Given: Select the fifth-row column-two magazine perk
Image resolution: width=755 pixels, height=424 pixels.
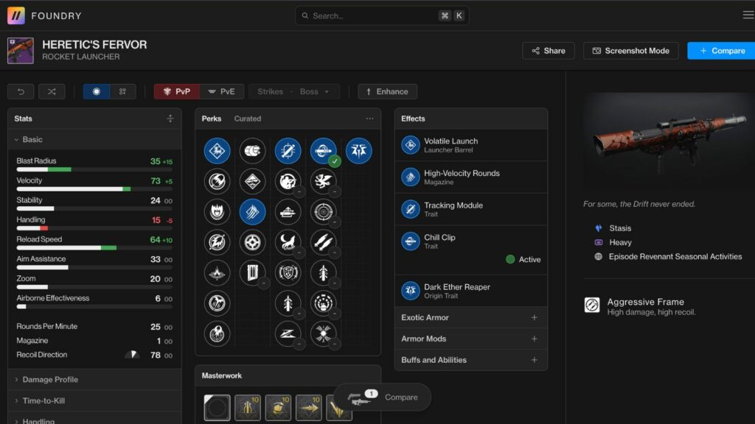Looking at the screenshot, I should pos(252,272).
